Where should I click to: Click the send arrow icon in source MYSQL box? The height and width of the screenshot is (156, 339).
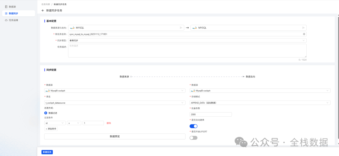pos(181,28)
